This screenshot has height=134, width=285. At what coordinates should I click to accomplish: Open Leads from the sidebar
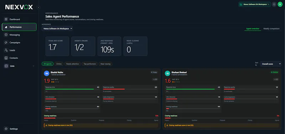pyautogui.click(x=19, y=50)
